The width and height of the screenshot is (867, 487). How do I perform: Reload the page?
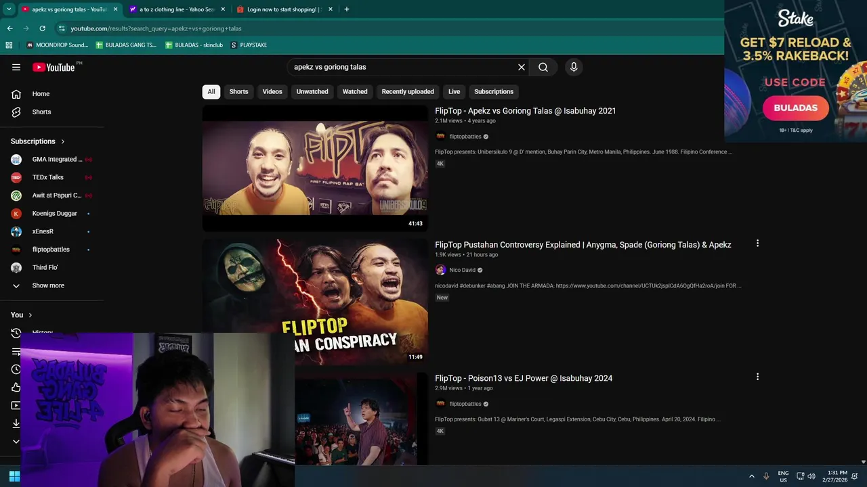click(x=42, y=28)
